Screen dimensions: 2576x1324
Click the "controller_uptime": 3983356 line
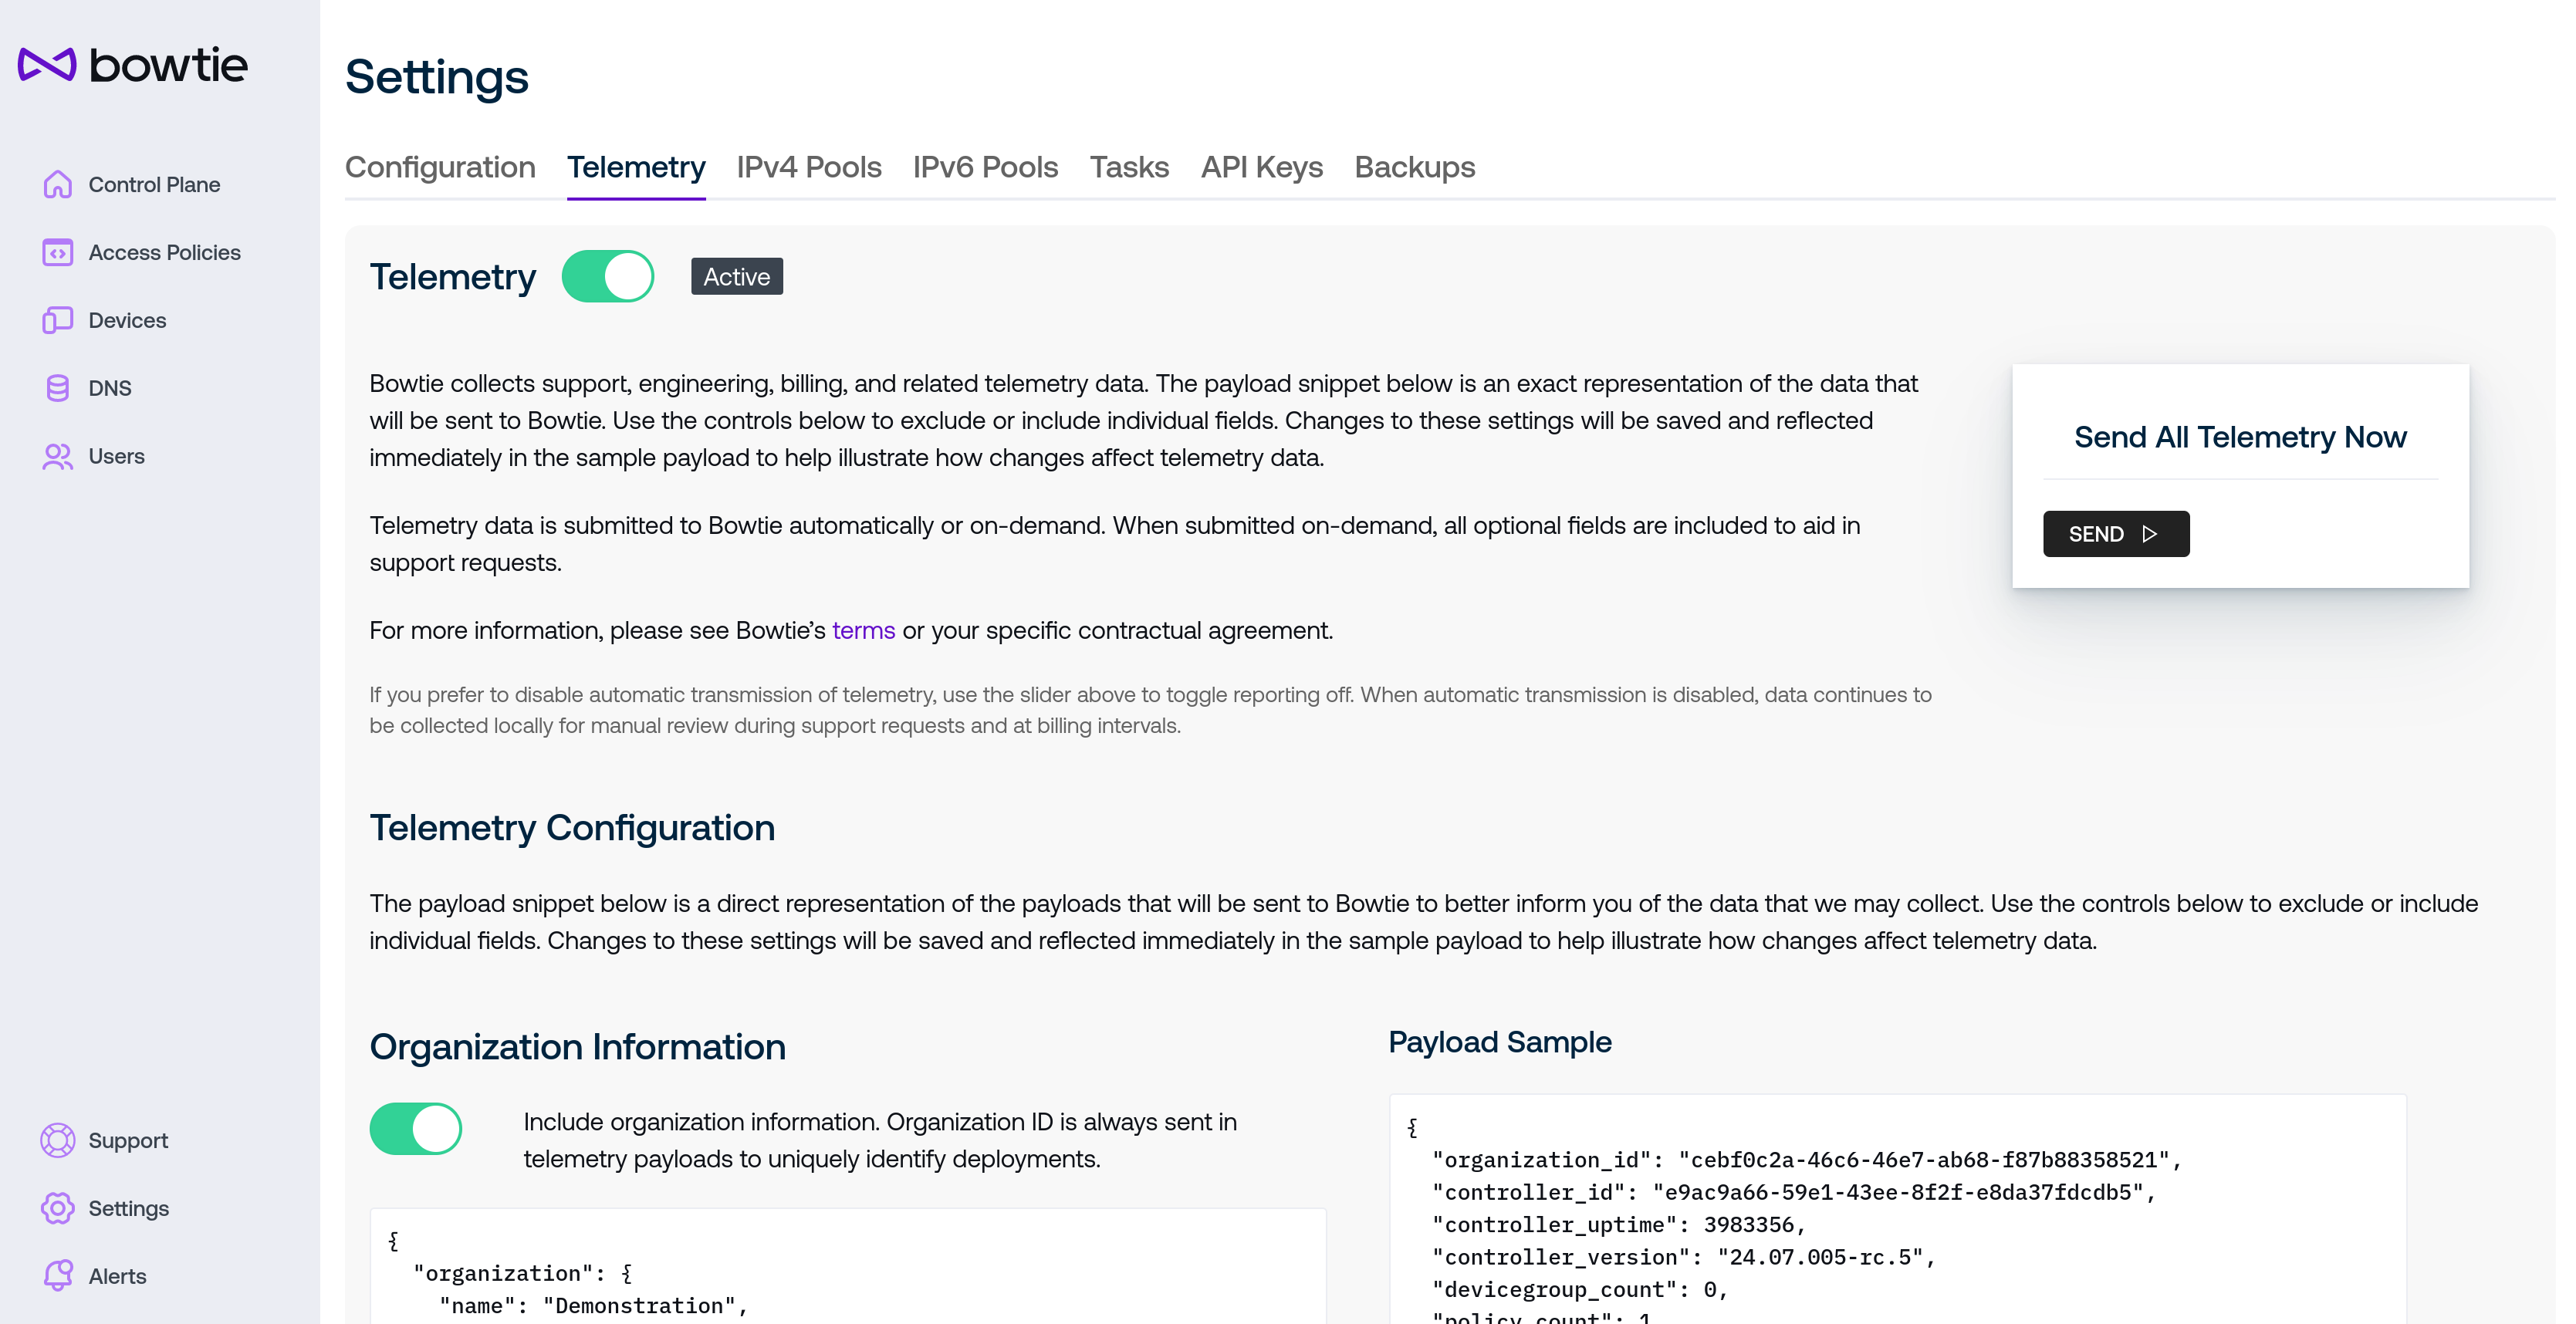1619,1225
